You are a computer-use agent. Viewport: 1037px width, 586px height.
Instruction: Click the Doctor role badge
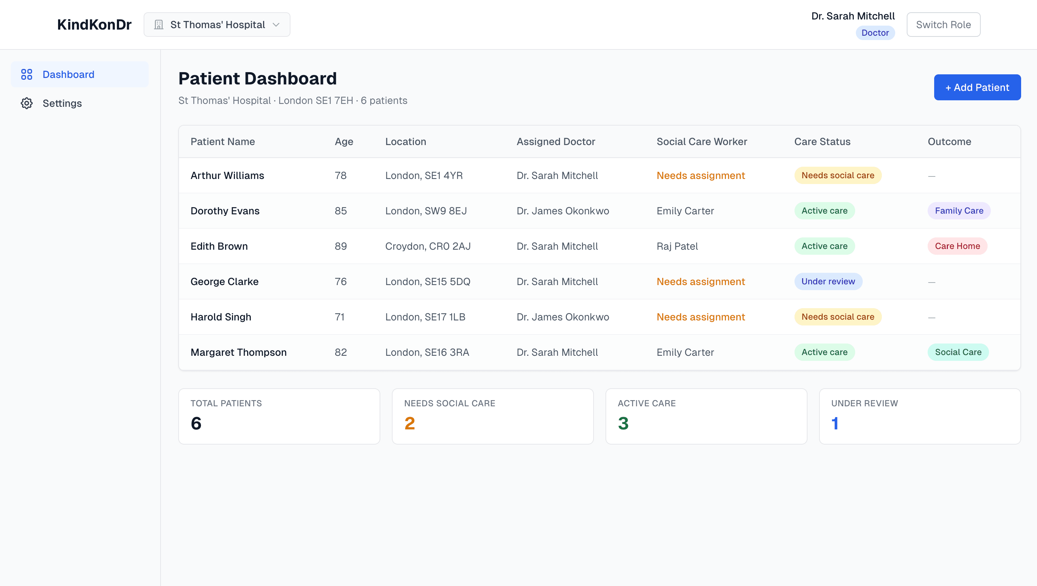pyautogui.click(x=875, y=33)
